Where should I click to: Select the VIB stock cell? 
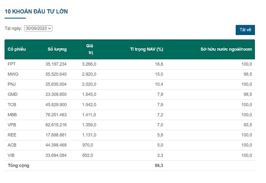point(11,156)
